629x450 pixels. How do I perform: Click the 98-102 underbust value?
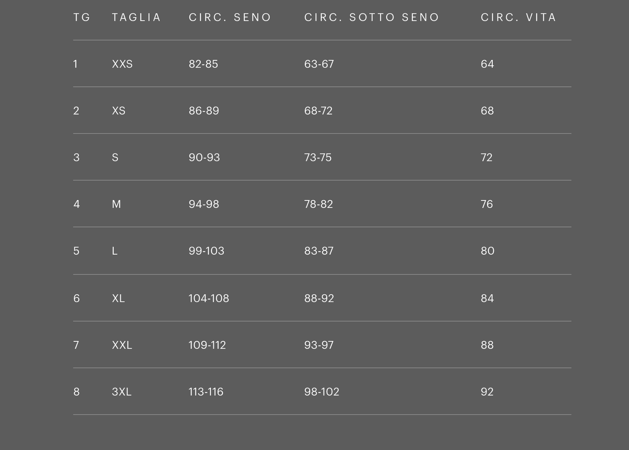pyautogui.click(x=322, y=392)
